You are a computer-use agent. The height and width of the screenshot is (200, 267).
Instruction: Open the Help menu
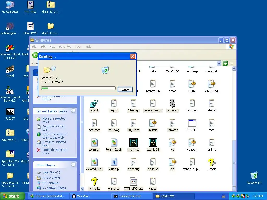(x=88, y=47)
